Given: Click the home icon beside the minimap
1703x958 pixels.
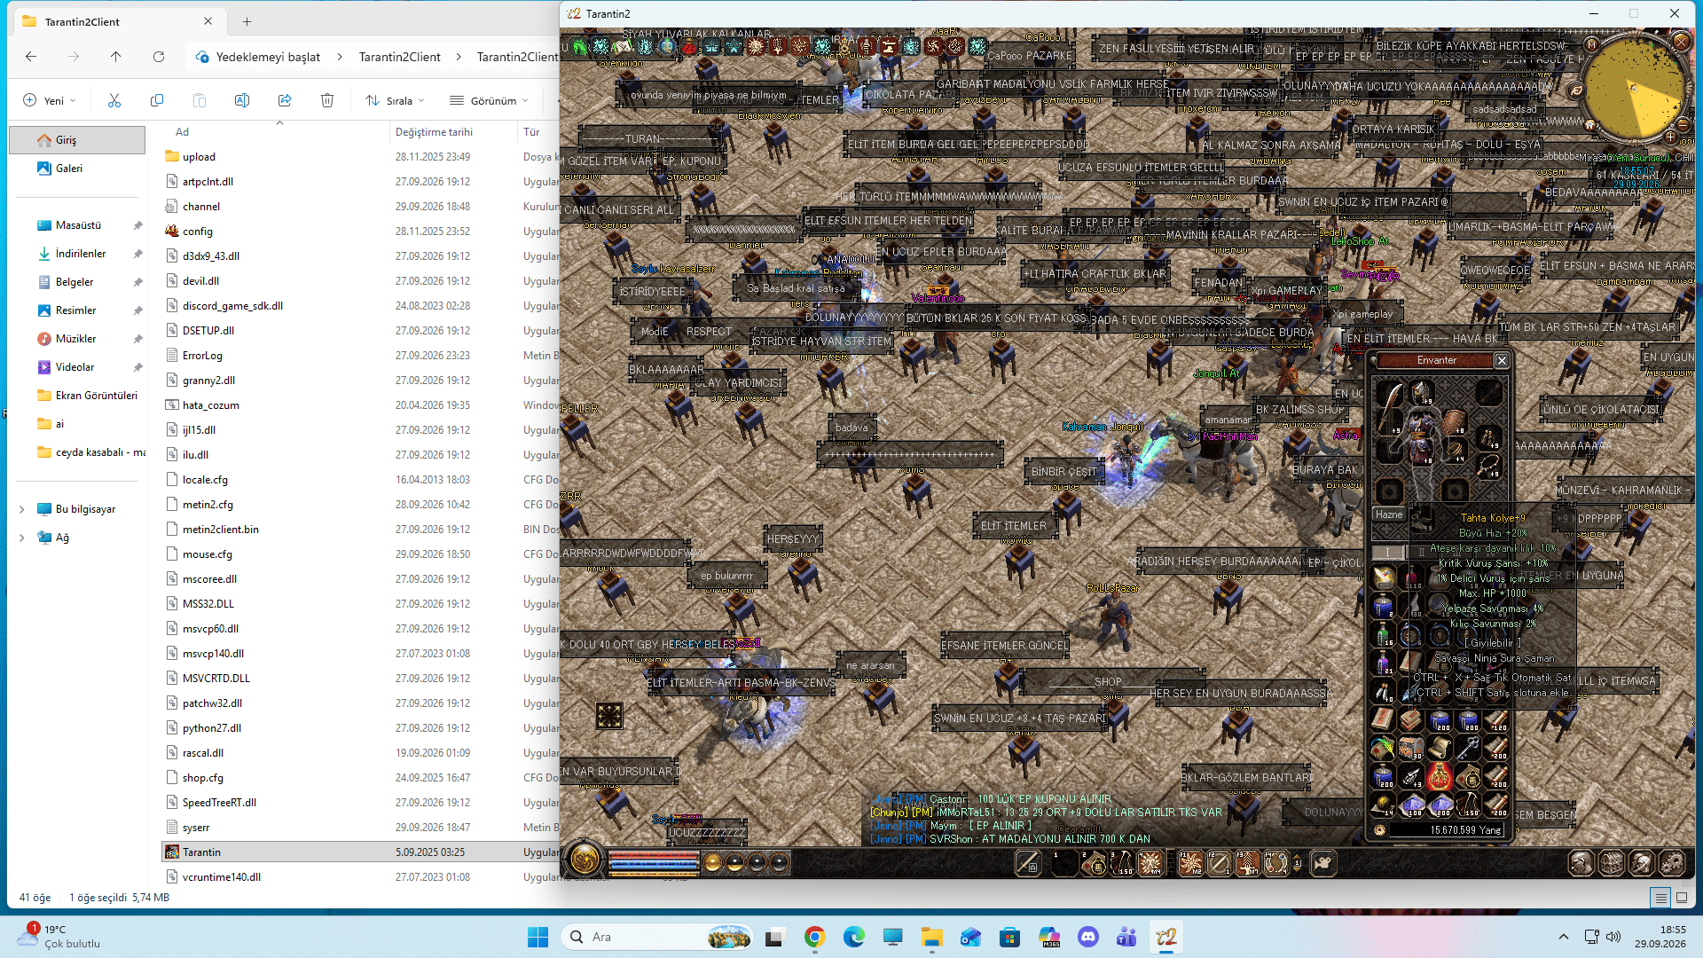Looking at the screenshot, I should pyautogui.click(x=1589, y=124).
